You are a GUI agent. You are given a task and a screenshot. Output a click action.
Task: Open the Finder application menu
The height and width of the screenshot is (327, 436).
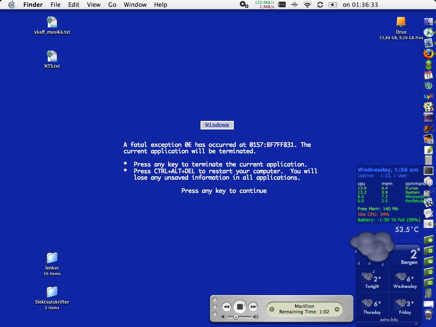tap(33, 5)
